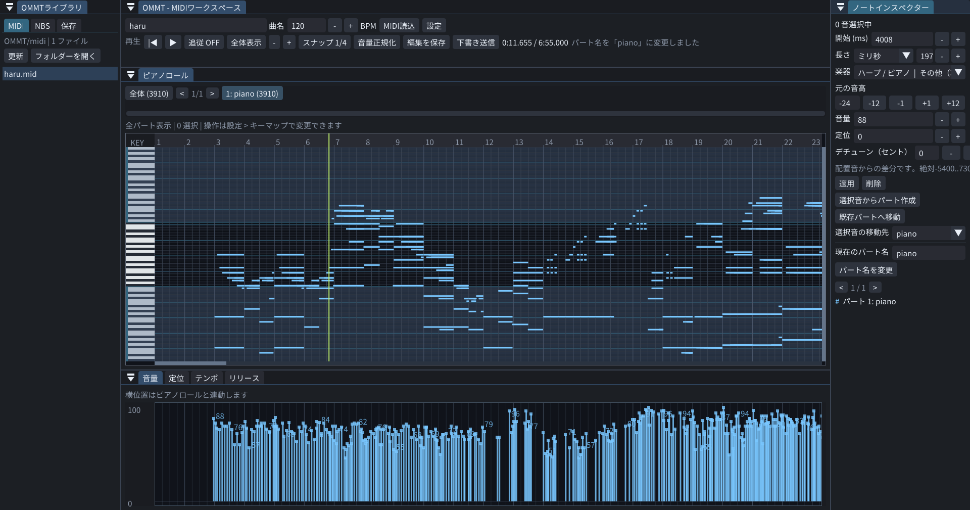
Task: Transpose pitch by -1
Action: click(900, 103)
